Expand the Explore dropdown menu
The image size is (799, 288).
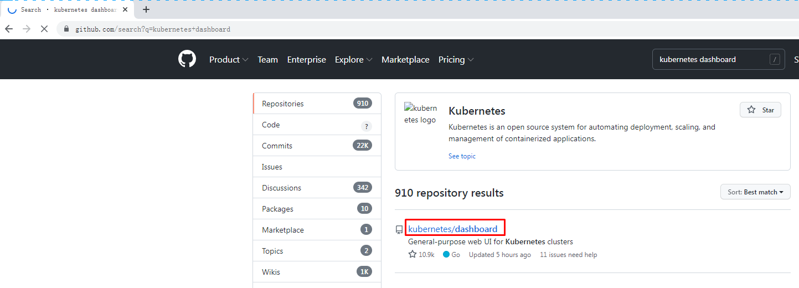tap(354, 59)
